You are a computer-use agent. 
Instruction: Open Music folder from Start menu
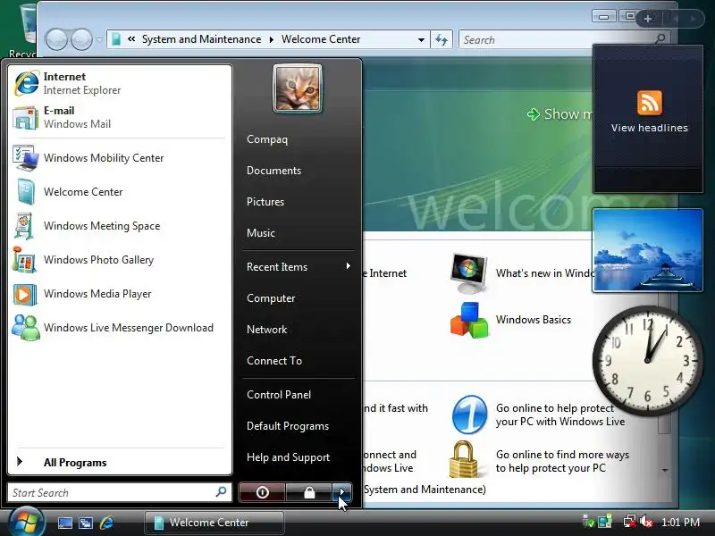pos(299,233)
